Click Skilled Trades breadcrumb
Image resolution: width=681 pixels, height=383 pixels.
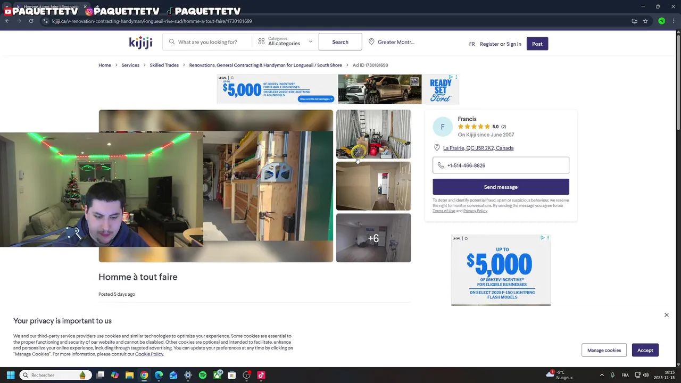point(164,65)
